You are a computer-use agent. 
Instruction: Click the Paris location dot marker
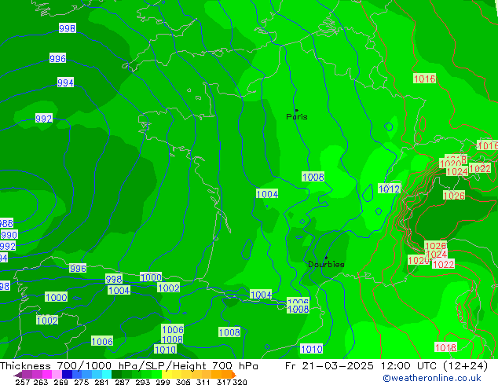(297, 110)
